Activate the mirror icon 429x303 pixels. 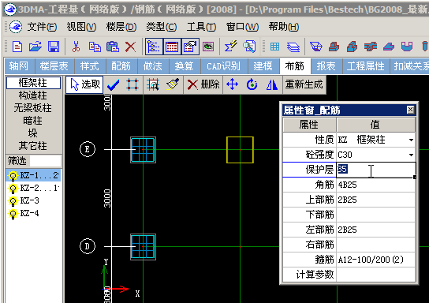click(272, 84)
